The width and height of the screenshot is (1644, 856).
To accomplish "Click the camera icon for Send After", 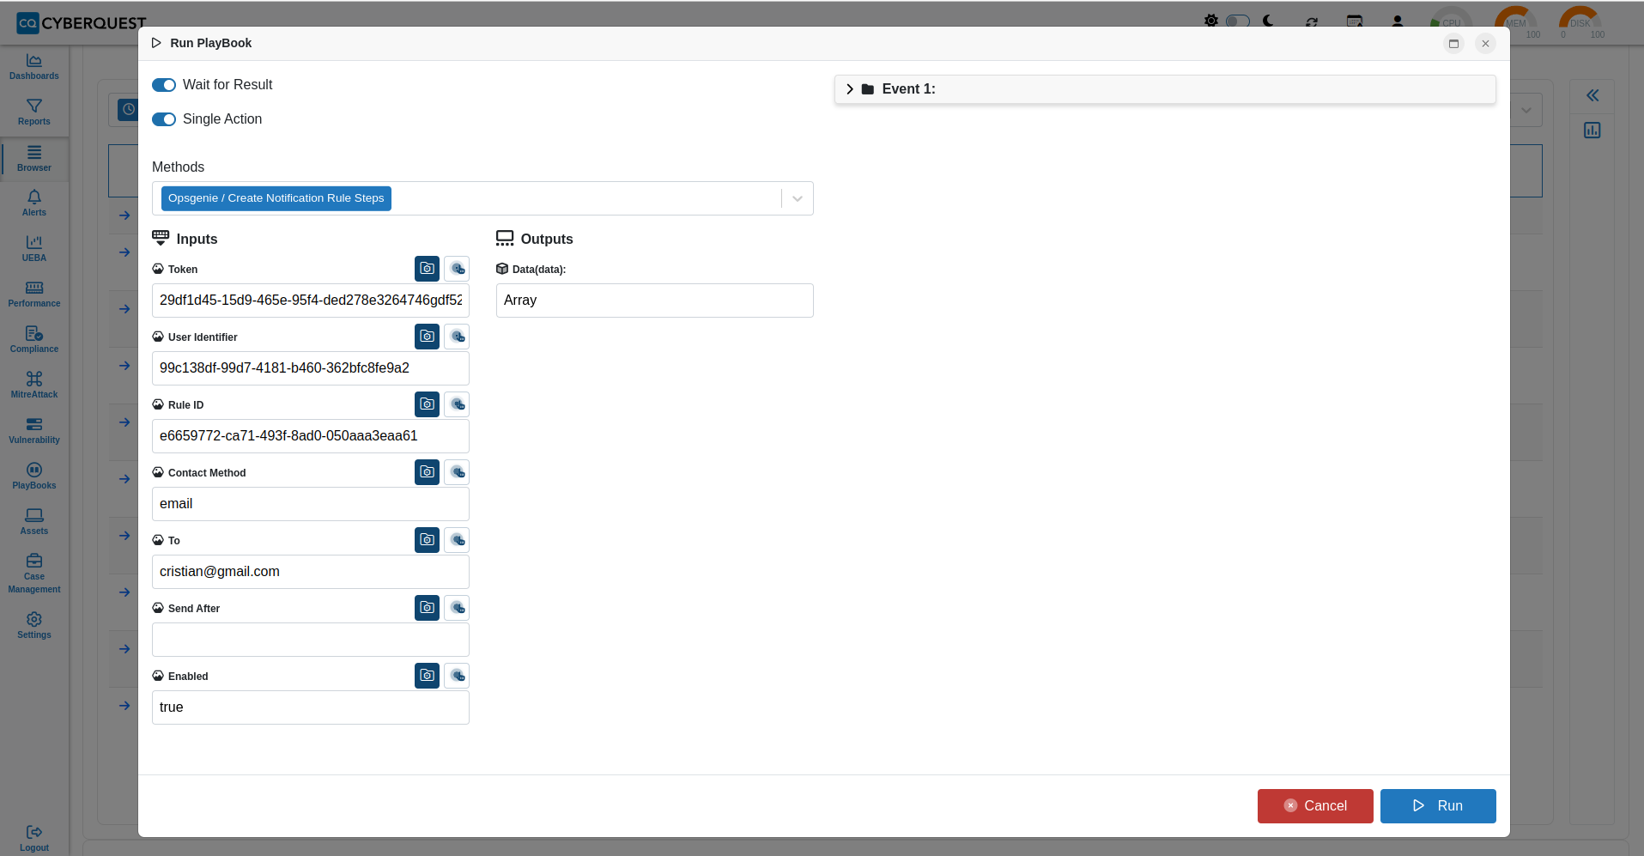I will tap(428, 608).
